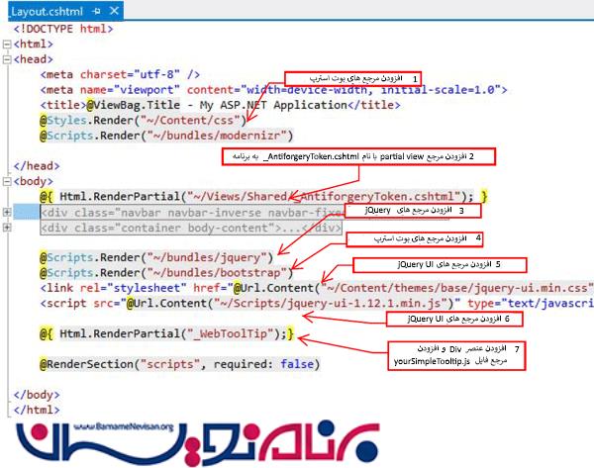Click the meta charset="utf-8" line
Image resolution: width=594 pixels, height=468 pixels.
[120, 74]
